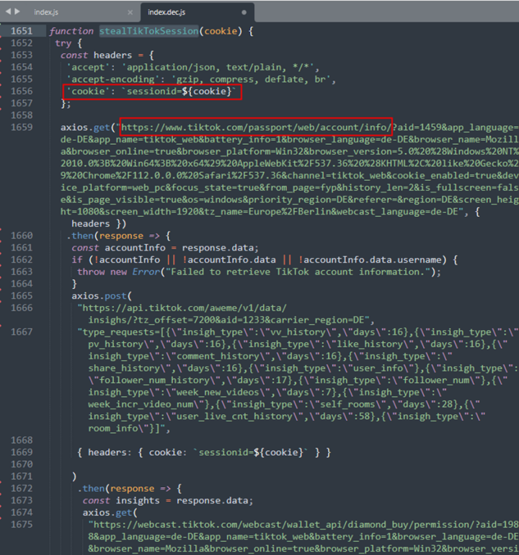Screen dimensions: 519x555
Task: Click axios.get on line 1659
Action: (85, 128)
